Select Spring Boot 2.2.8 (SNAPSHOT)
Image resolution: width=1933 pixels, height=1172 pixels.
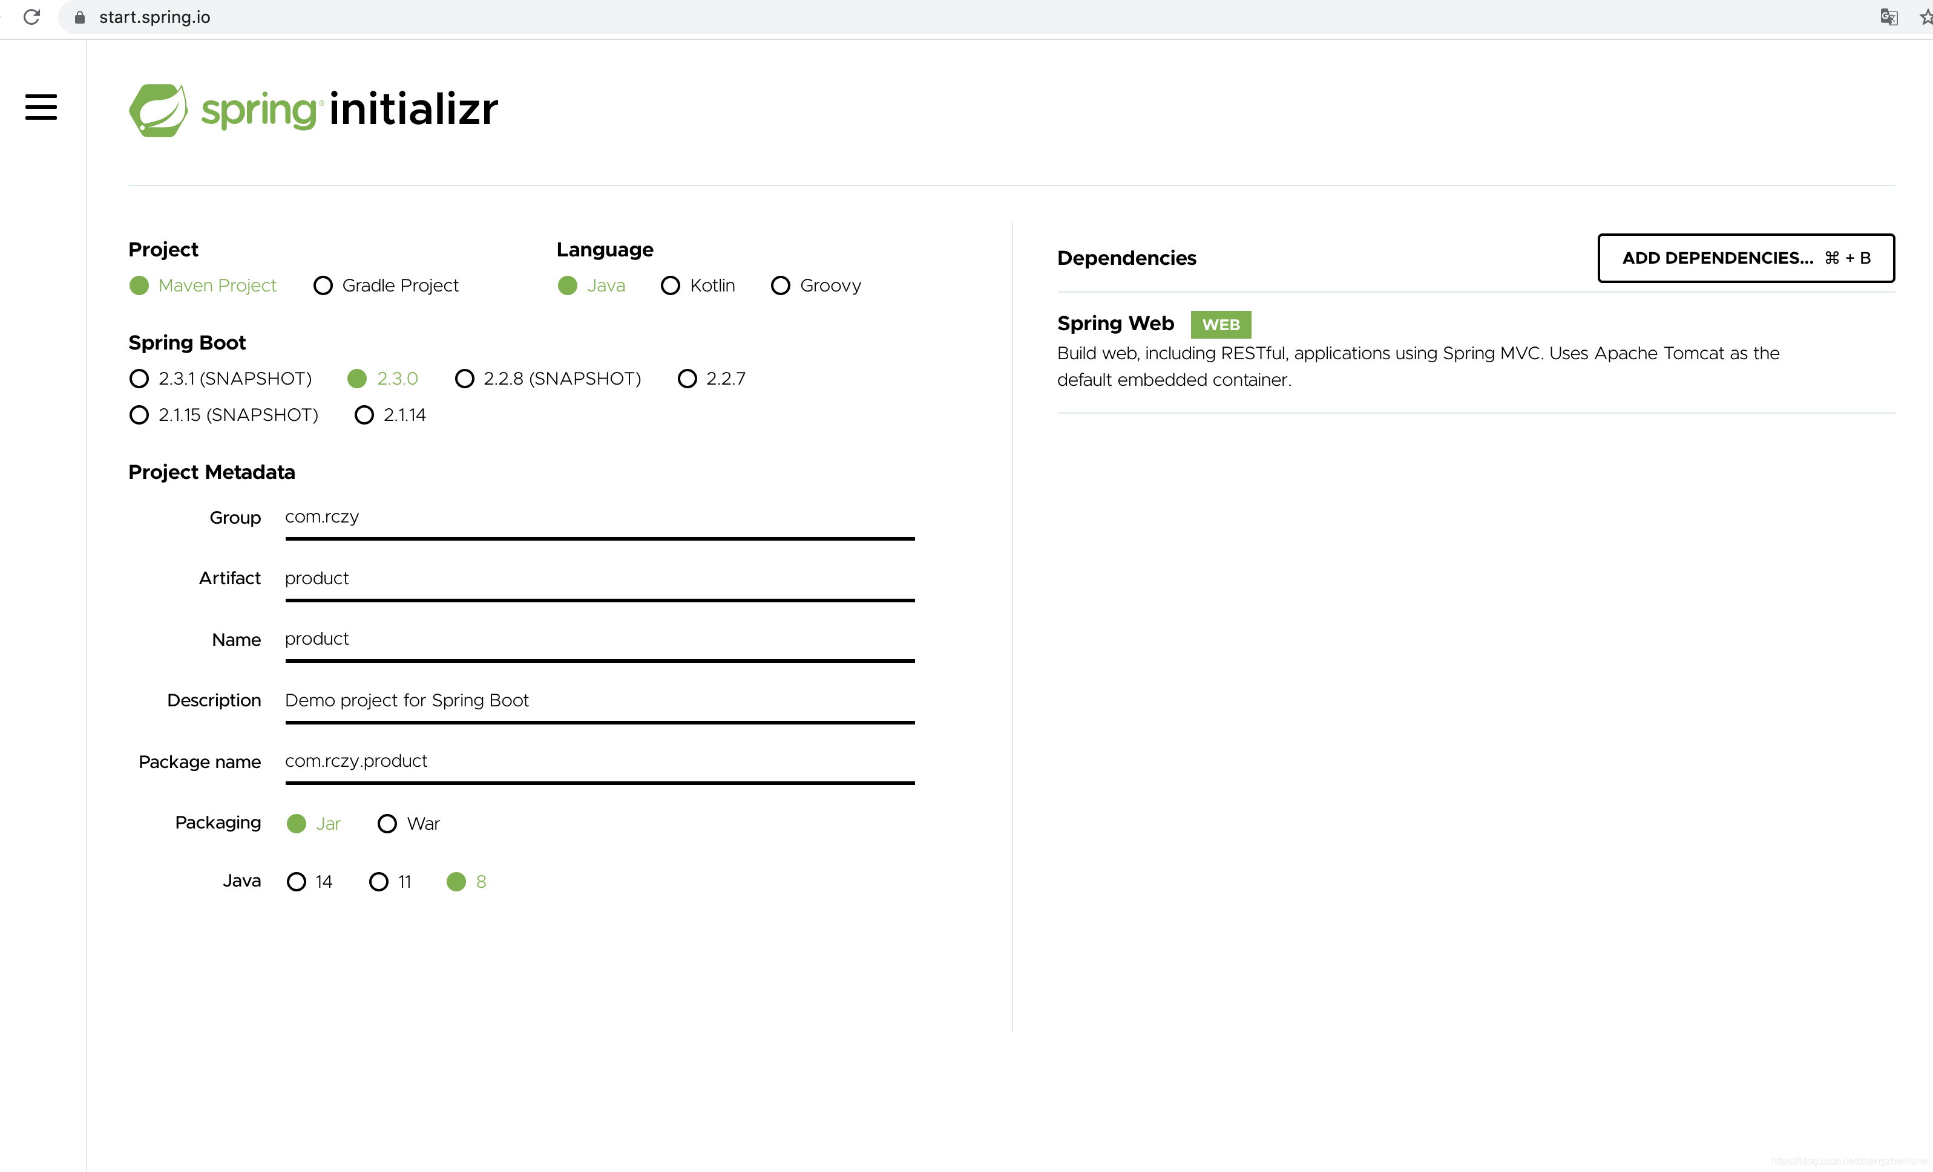click(x=548, y=379)
